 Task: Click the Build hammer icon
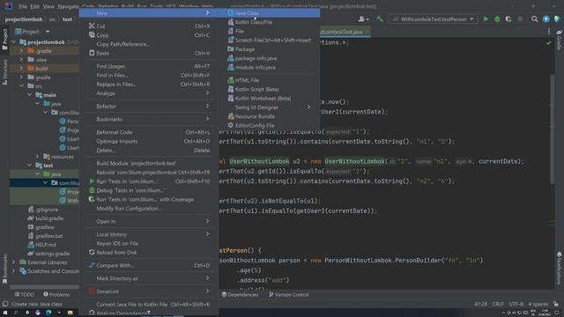[x=380, y=19]
